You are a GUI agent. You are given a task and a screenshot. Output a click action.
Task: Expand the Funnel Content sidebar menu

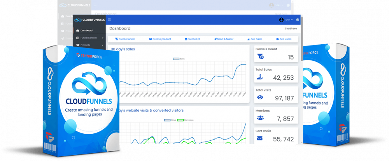point(89,38)
